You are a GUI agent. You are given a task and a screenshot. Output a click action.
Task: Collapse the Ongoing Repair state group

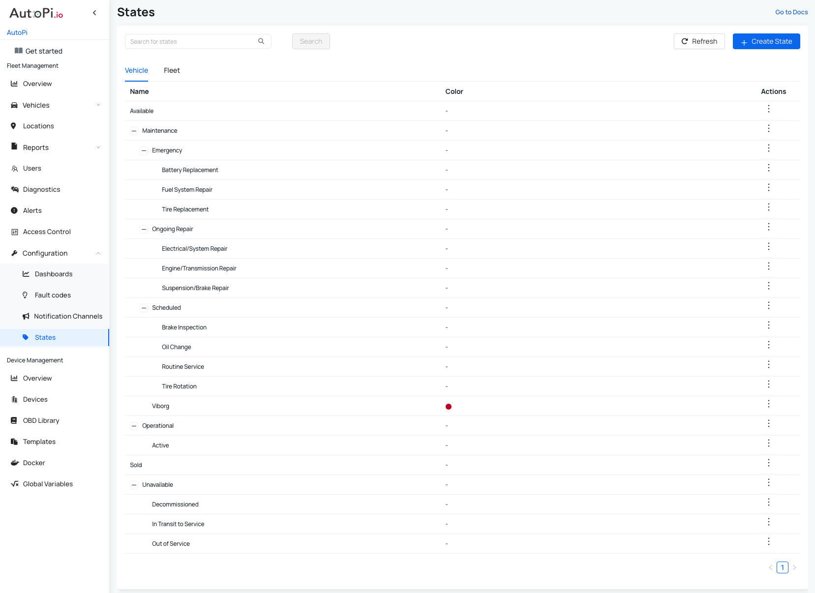(x=144, y=229)
